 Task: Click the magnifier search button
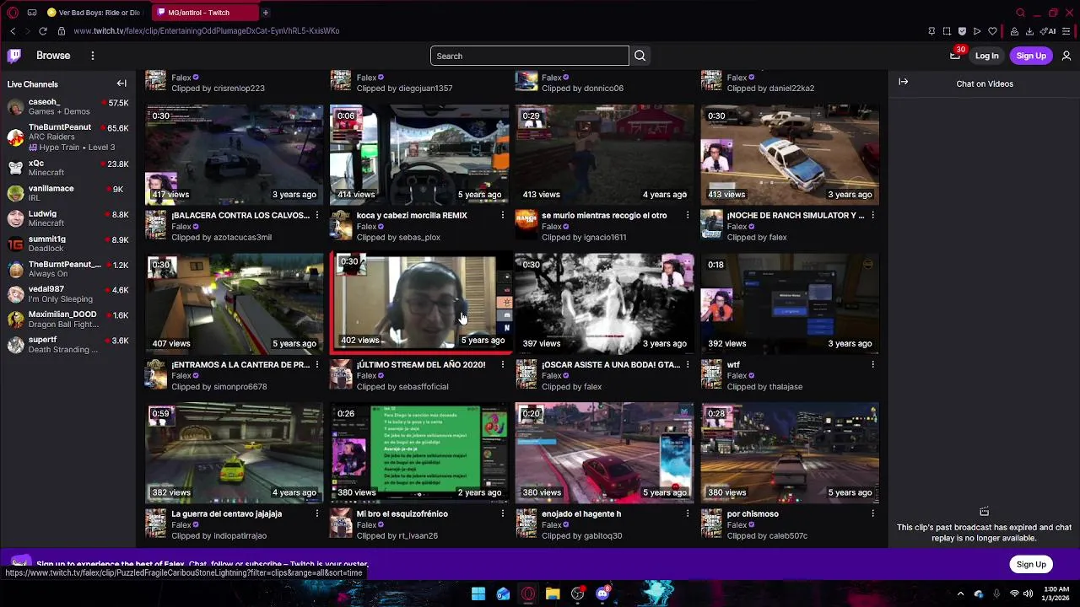(640, 56)
